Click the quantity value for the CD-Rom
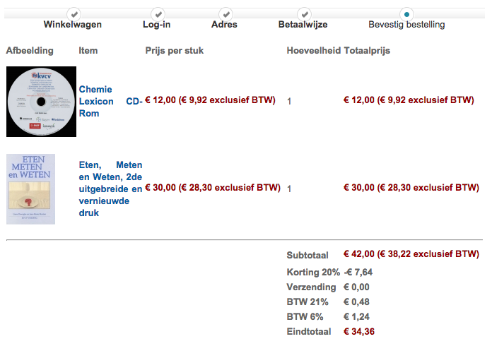 [x=289, y=101]
